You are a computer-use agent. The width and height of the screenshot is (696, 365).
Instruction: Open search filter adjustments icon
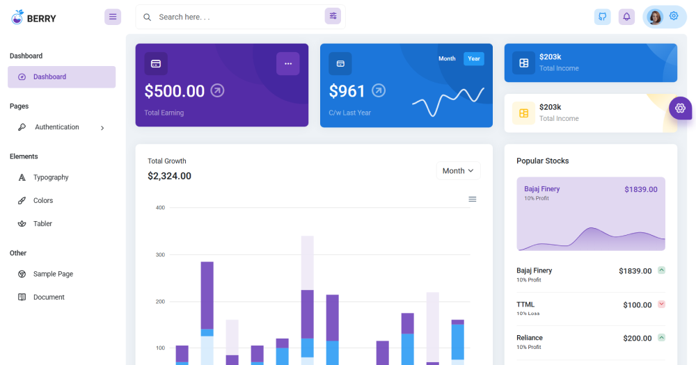tap(333, 16)
